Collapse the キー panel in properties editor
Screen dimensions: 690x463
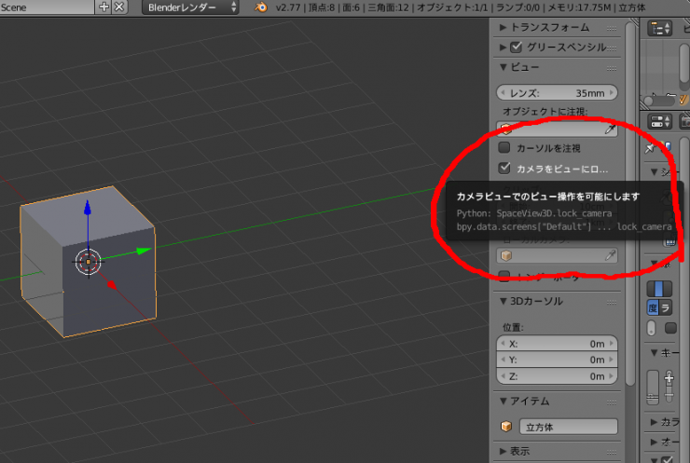click(x=655, y=352)
